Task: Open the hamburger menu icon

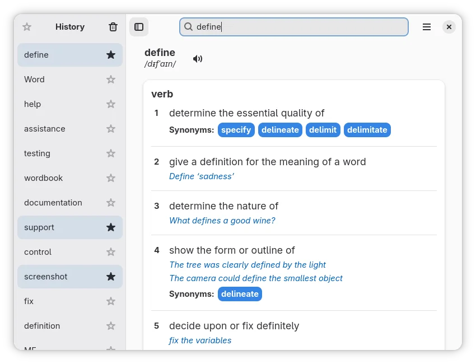Action: click(x=427, y=26)
